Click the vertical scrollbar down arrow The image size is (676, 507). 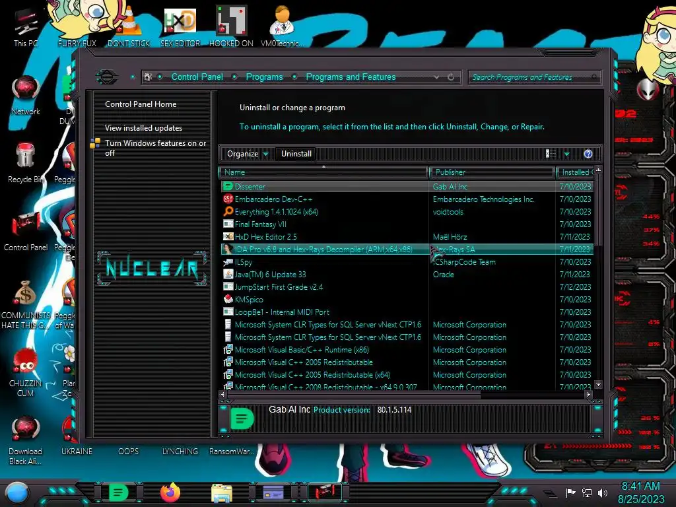point(598,384)
